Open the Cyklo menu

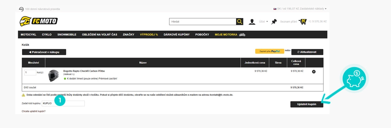[47, 34]
